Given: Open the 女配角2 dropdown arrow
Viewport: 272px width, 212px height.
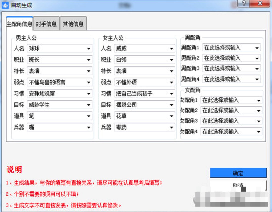Looking at the screenshot, I should pos(259,111).
